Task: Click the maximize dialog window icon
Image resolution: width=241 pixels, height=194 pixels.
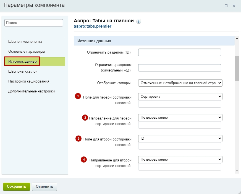Action: (226, 6)
